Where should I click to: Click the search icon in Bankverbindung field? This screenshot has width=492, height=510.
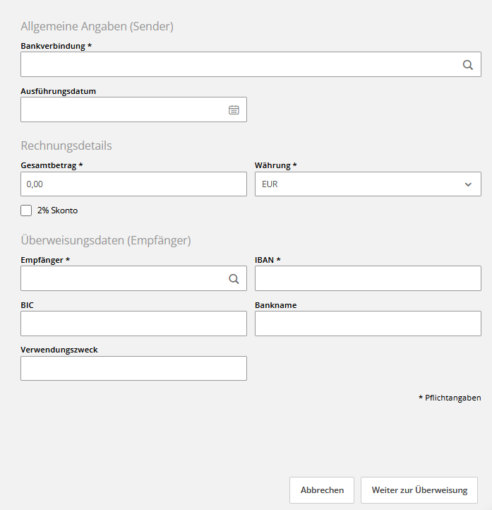467,64
